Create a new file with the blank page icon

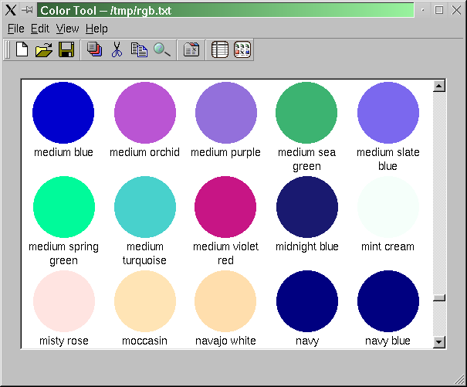pos(22,49)
